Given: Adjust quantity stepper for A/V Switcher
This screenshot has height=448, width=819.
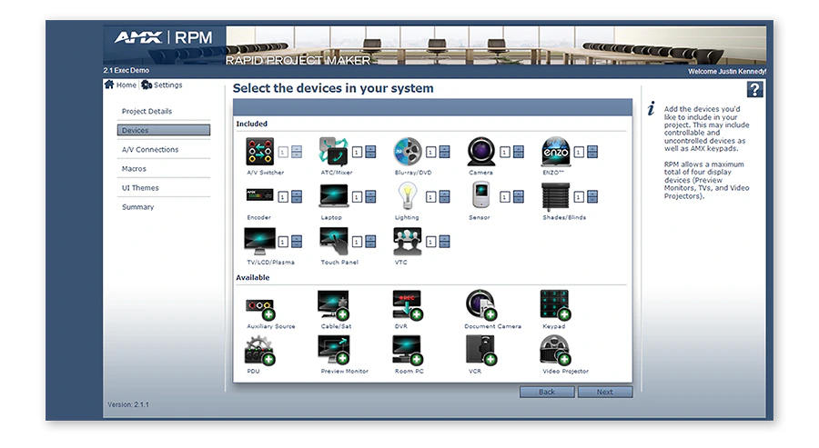Looking at the screenshot, I should coord(297,152).
